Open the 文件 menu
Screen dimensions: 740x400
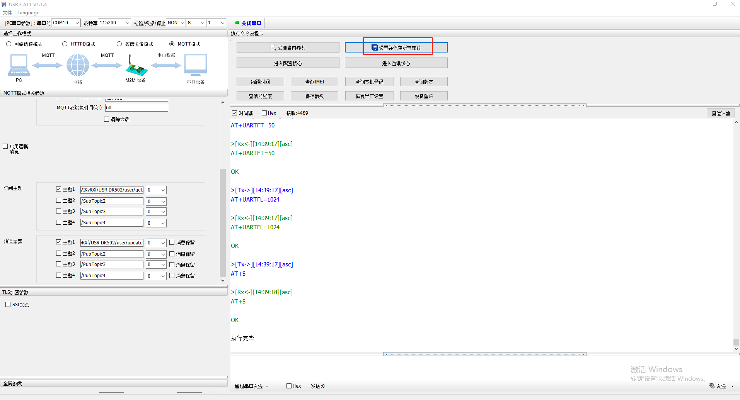click(x=7, y=13)
